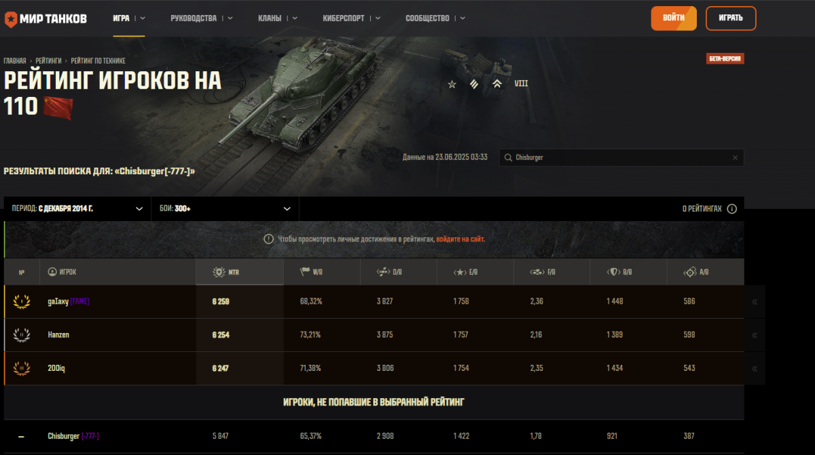Click the red USSR flag icon
815x455 pixels.
58,107
